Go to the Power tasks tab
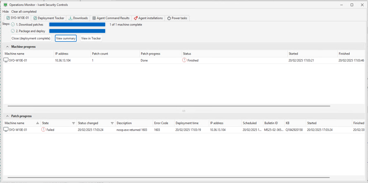This screenshot has height=183, width=368. 177,18
